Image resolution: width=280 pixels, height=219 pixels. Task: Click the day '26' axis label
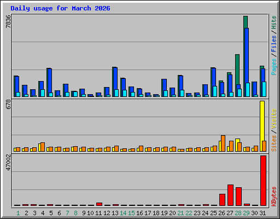click(221, 213)
